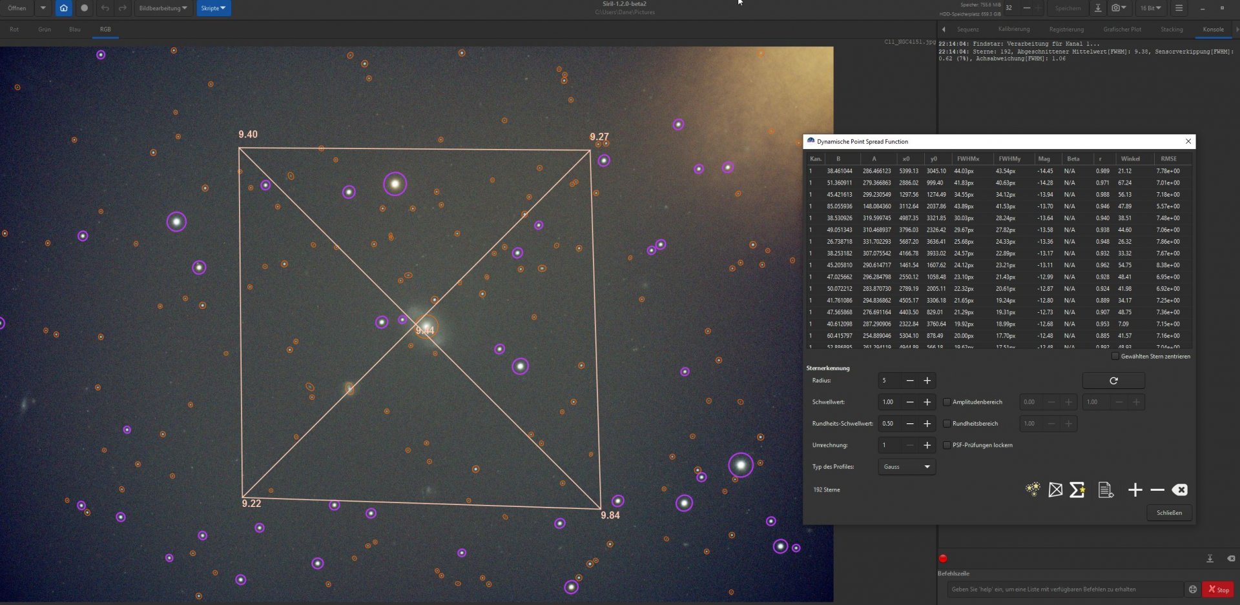Click the large plus icon in the PSF toolbar

click(1135, 490)
